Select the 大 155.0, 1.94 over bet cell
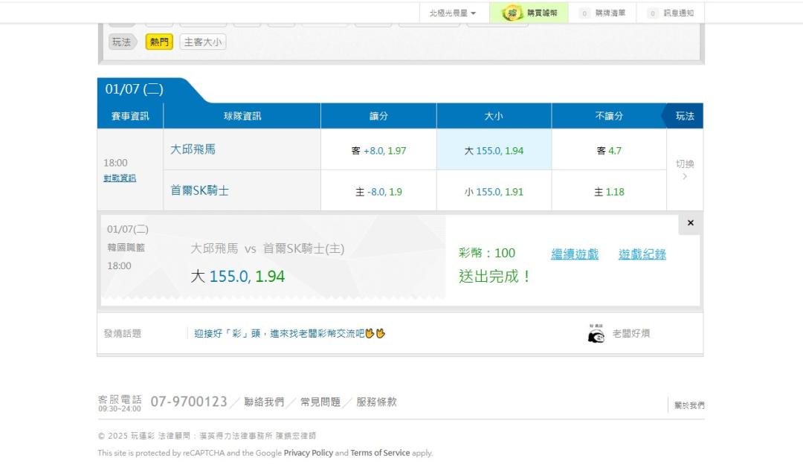This screenshot has width=803, height=467. click(494, 150)
